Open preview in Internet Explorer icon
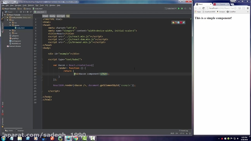 (x=184, y=22)
